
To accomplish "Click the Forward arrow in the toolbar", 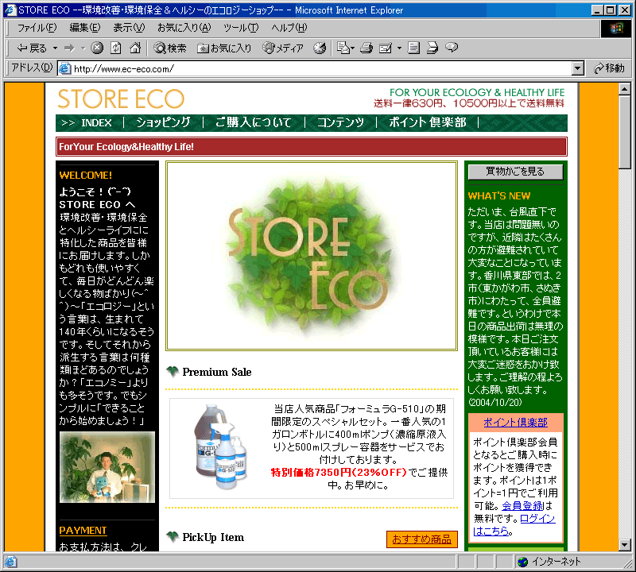I will (x=69, y=48).
